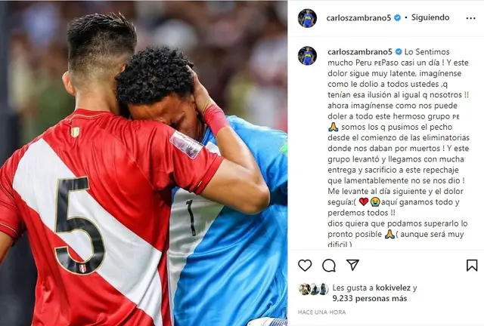View the 9,233 personas más likes list

(370, 298)
